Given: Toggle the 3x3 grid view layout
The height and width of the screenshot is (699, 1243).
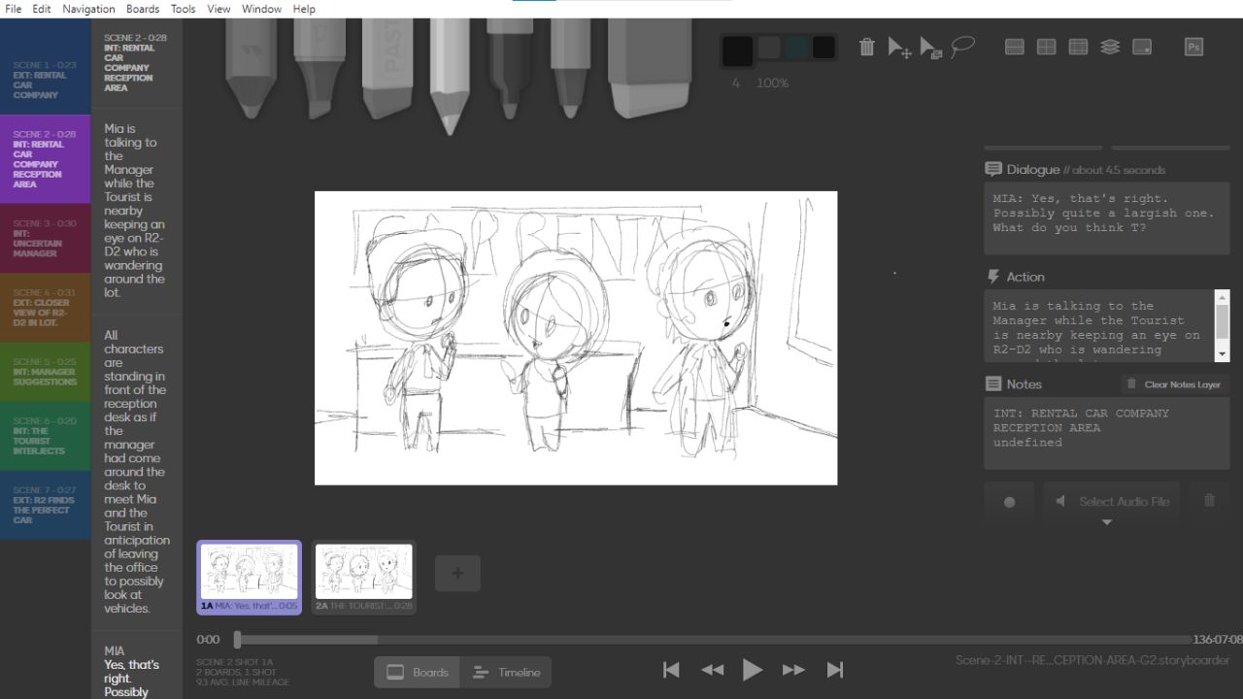Looking at the screenshot, I should (x=1078, y=46).
